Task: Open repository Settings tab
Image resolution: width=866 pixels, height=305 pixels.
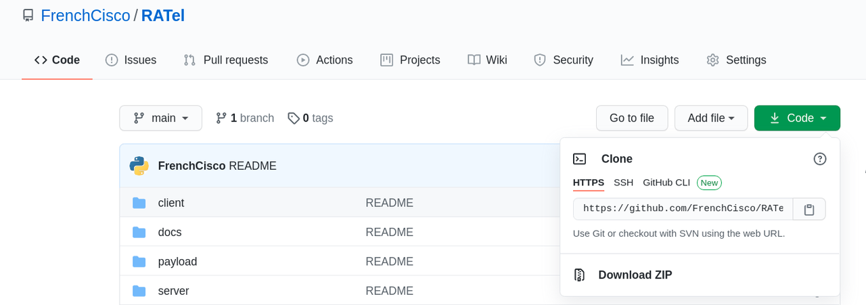Action: tap(736, 60)
